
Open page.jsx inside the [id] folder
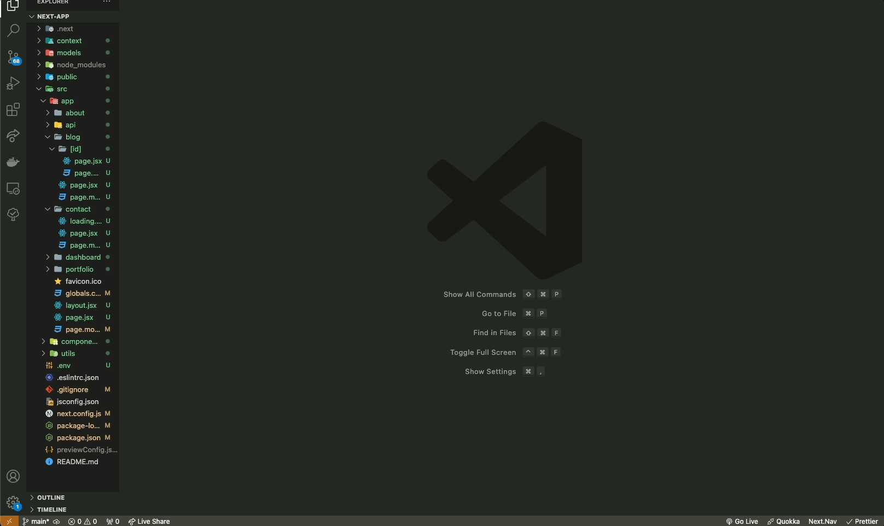(73, 161)
